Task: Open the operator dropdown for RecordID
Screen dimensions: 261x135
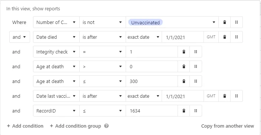Action: tap(103, 111)
